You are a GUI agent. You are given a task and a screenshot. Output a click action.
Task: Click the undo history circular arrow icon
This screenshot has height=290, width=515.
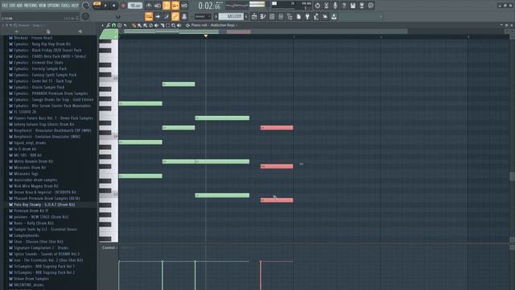click(317, 6)
